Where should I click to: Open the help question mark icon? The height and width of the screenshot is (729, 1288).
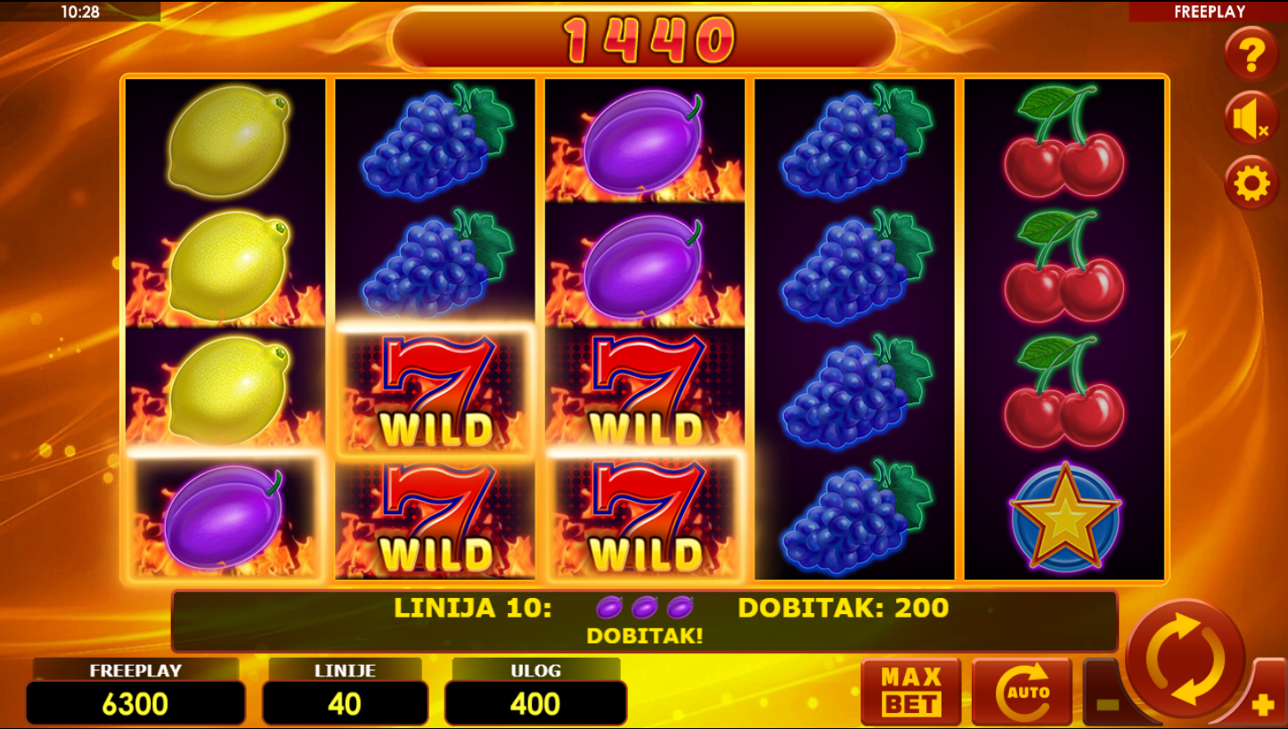1251,55
